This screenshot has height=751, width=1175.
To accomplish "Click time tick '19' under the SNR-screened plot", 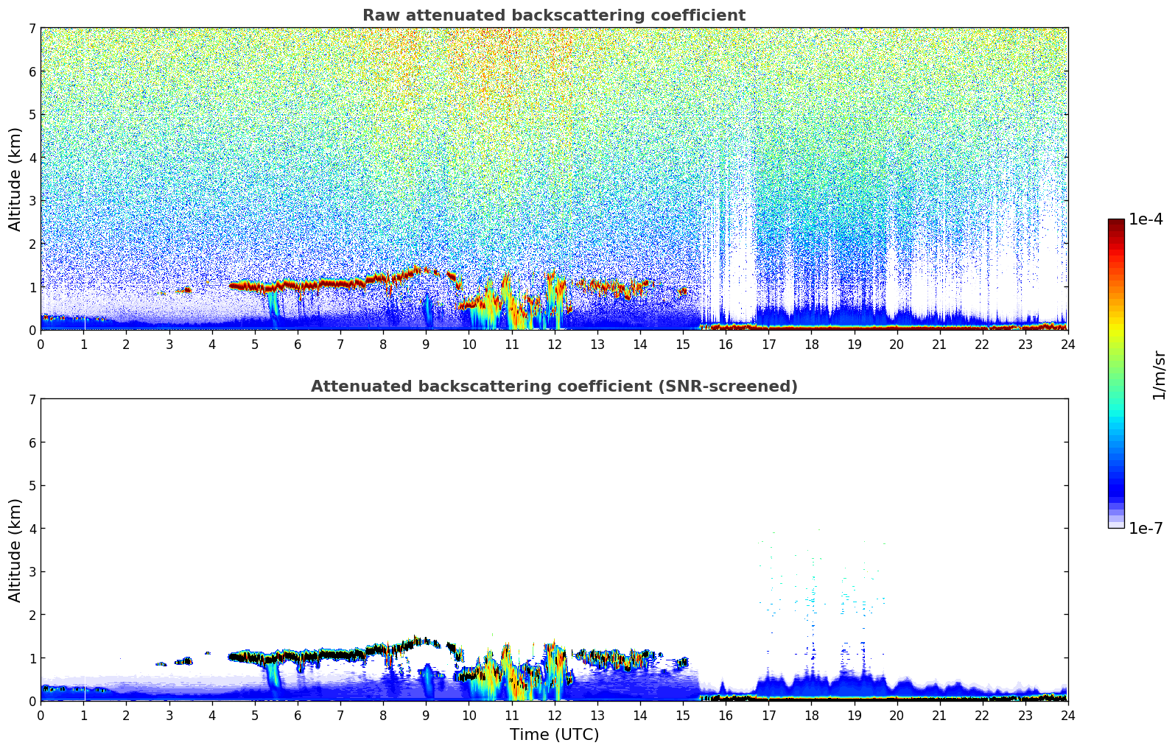I will (x=854, y=716).
